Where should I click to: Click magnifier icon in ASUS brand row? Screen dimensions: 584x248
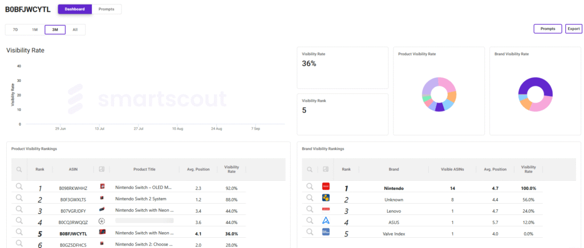coord(310,221)
